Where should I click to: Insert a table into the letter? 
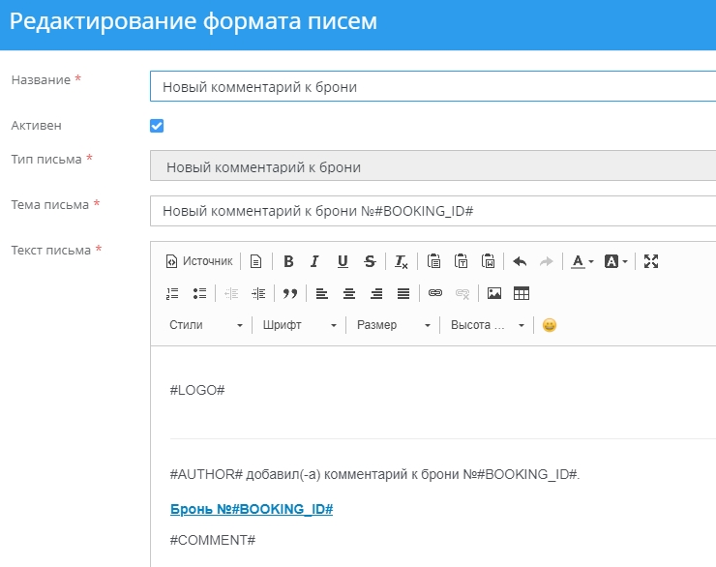point(522,293)
